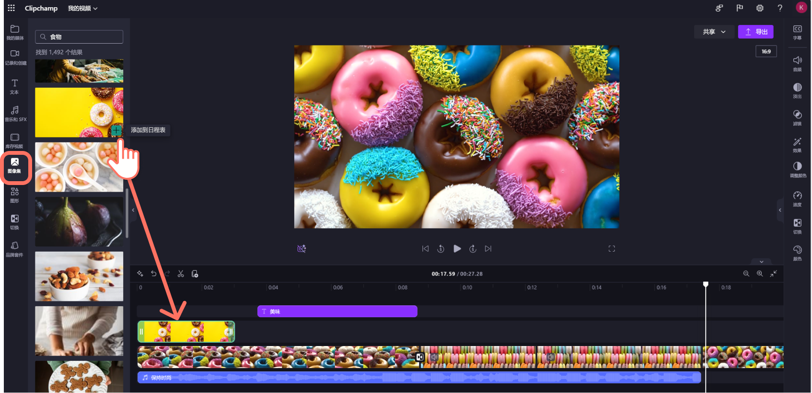Open the 切换 panel in right sidebar
Screen dimensions: 812x393
(x=798, y=226)
